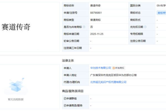Click the 所有商标 tag icon
This screenshot has width=166, height=111.
click(x=114, y=68)
